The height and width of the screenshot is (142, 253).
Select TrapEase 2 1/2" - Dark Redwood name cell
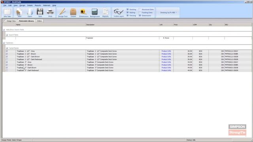tap(51, 60)
